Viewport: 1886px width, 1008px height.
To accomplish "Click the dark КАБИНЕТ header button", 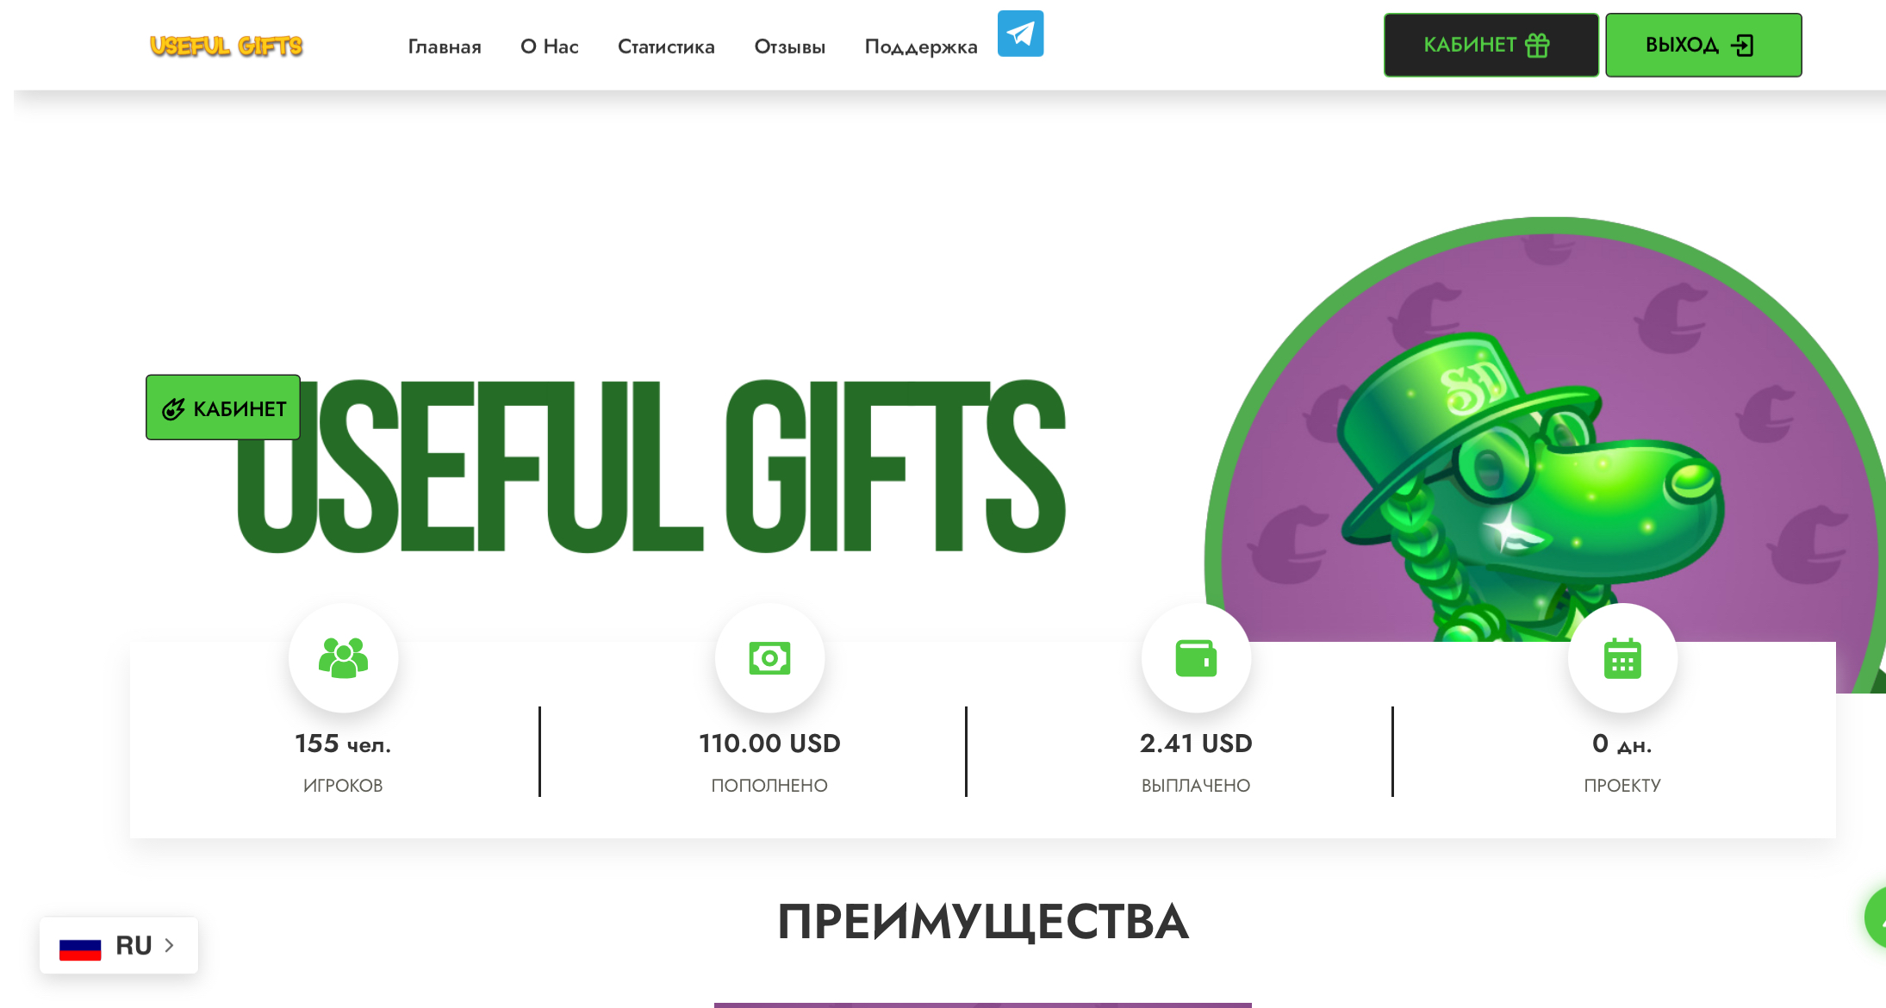I will tap(1491, 45).
